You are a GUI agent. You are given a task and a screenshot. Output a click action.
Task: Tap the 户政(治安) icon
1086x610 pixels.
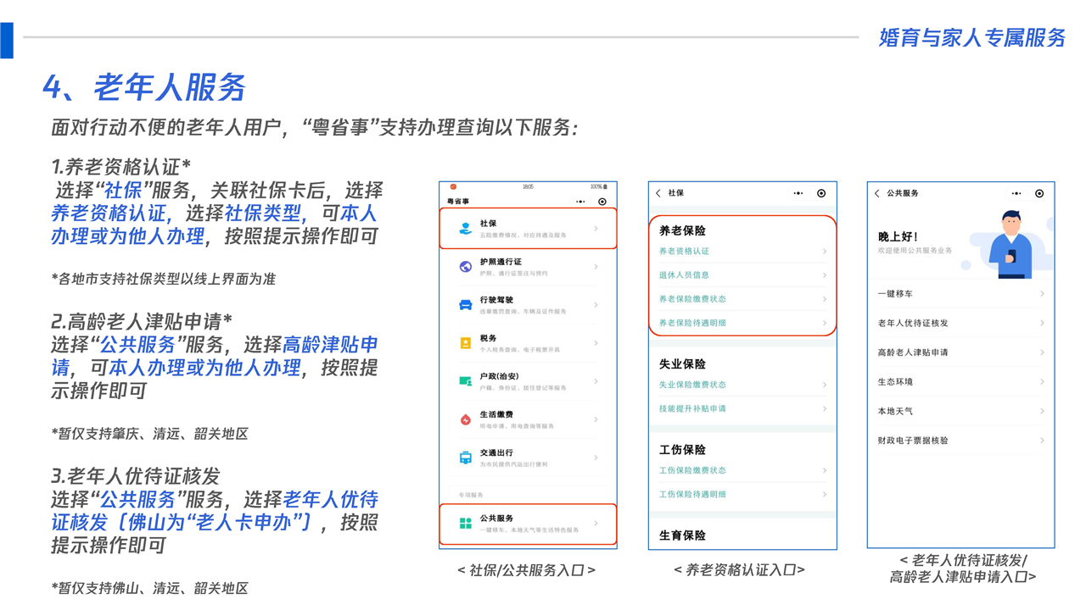[465, 381]
